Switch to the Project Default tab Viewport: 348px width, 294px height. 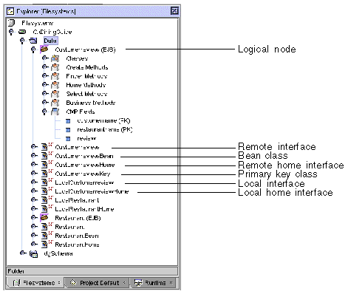click(97, 283)
